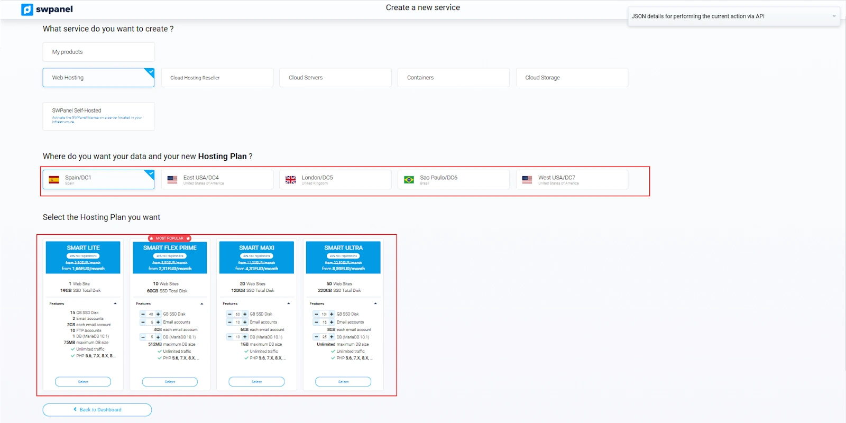Click the swpanel logo icon
The image size is (846, 423).
(27, 10)
